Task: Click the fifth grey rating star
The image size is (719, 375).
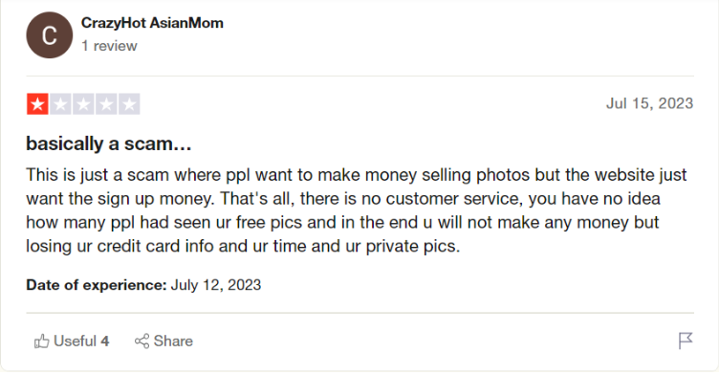Action: [x=129, y=104]
